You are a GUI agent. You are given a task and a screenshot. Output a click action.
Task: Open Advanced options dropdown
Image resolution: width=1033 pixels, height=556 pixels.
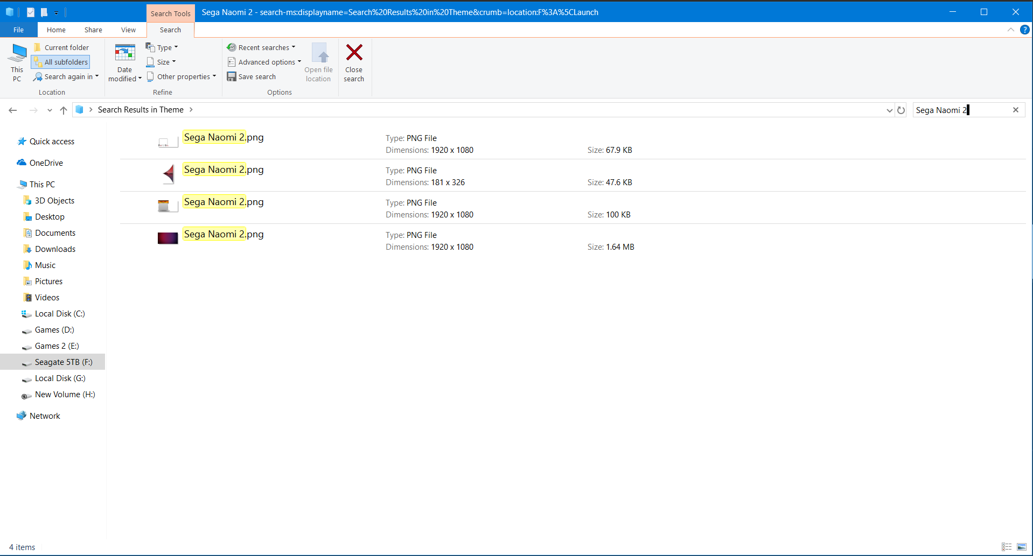pyautogui.click(x=264, y=62)
